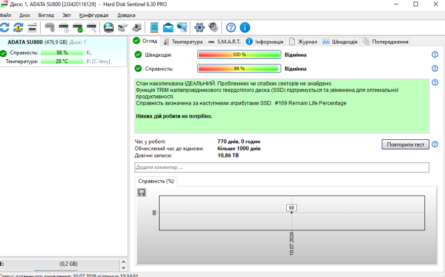Open the Звіт menu
Image resolution: width=445 pixels, height=277 pixels.
point(66,15)
